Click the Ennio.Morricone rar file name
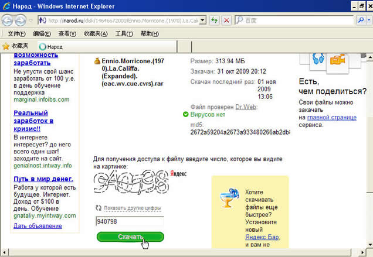The image size is (373, 257). click(x=133, y=72)
